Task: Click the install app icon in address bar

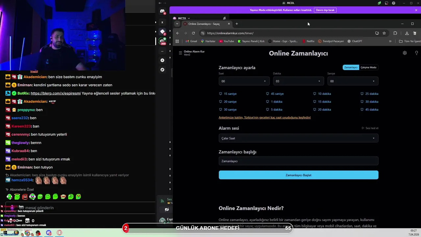Action: (377, 33)
